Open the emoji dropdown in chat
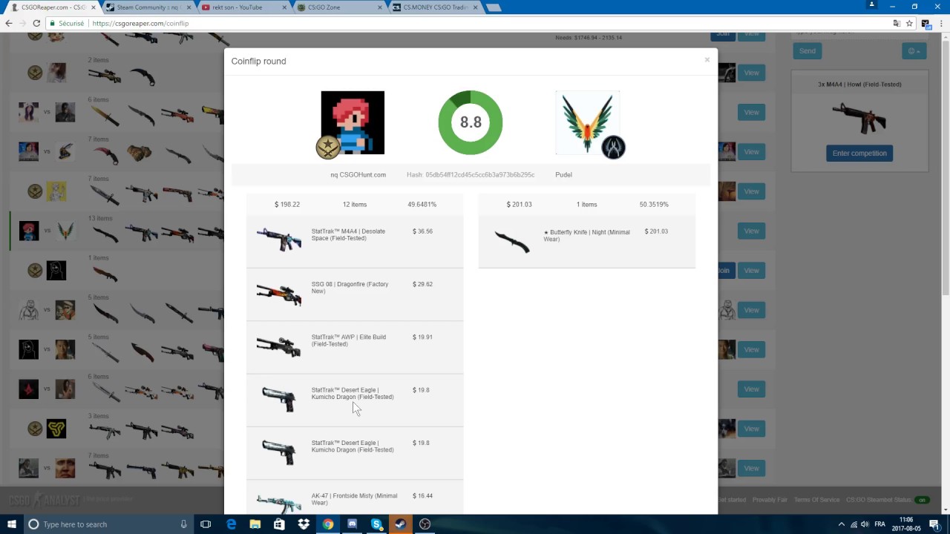 914,51
